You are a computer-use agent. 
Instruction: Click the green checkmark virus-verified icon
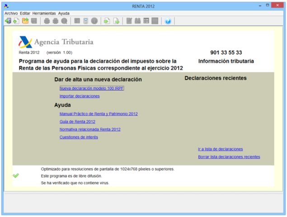coord(16,175)
